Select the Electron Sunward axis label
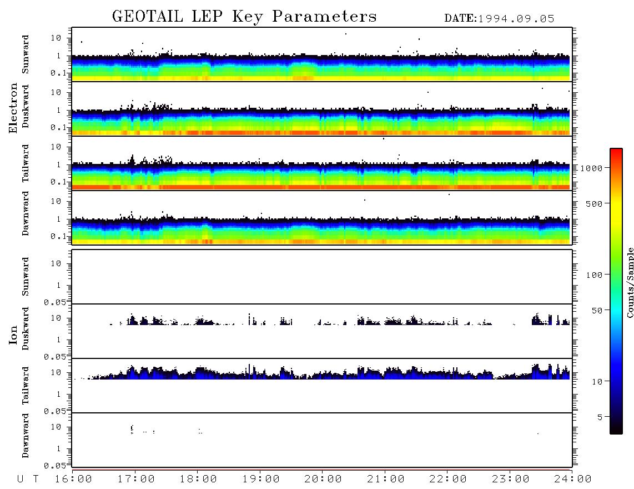Viewport: 634px width, 489px height. (x=26, y=54)
